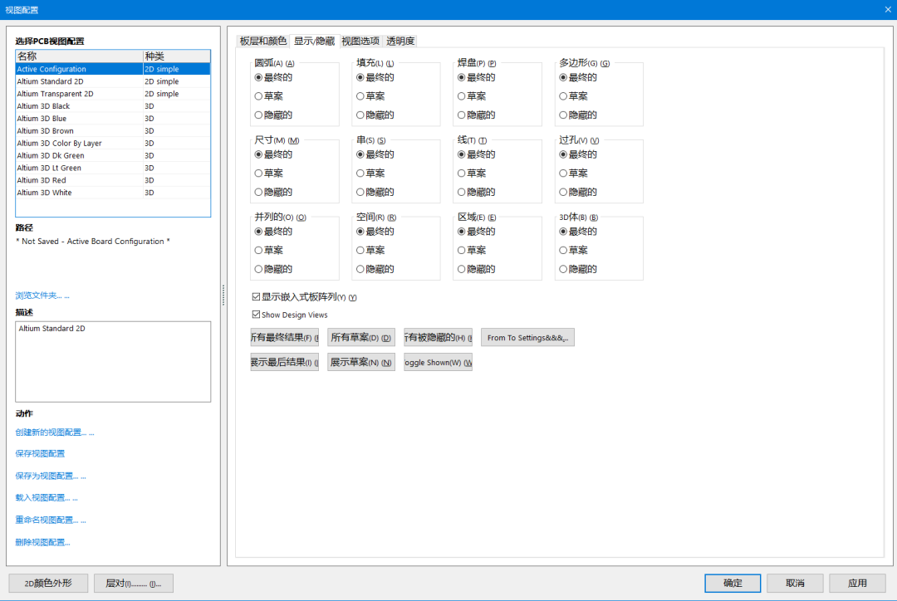Confirm with the 确定 button
This screenshot has height=601, width=897.
pos(733,583)
